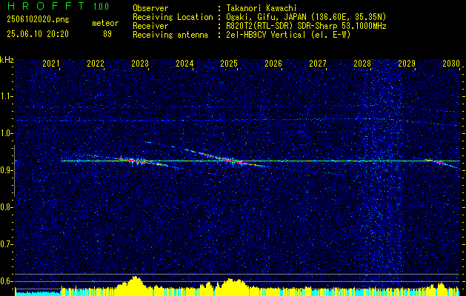
Task: Click the meteor echo trace near 2030
Action: coord(442,164)
